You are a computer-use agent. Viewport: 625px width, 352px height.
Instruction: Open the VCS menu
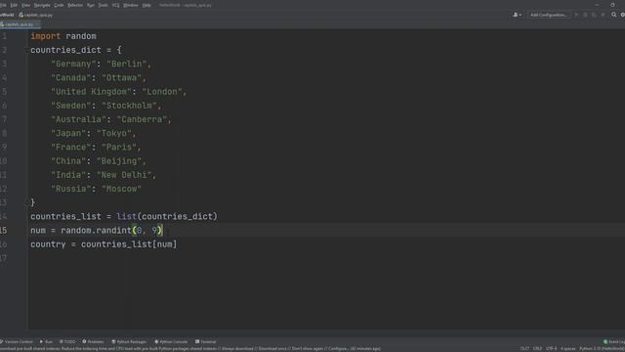point(115,5)
